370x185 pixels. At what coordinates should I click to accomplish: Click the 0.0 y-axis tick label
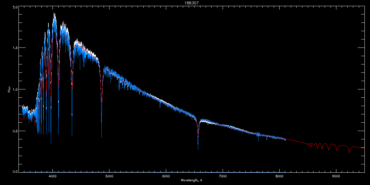[x=14, y=171]
